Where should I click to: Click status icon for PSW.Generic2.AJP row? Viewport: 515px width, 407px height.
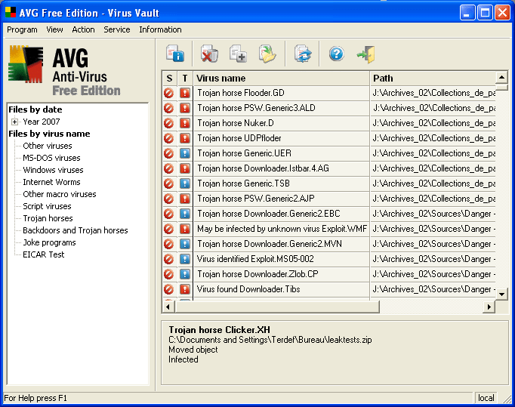pyautogui.click(x=169, y=199)
